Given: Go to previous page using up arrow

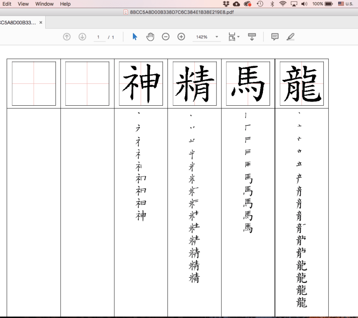Looking at the screenshot, I should [67, 37].
